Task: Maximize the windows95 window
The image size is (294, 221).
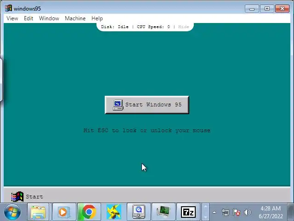Action: (x=267, y=8)
